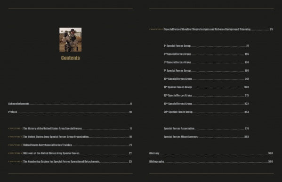Open Chapter 2 Special Forces Group Organization
The image size is (282, 182).
(x=70, y=136)
